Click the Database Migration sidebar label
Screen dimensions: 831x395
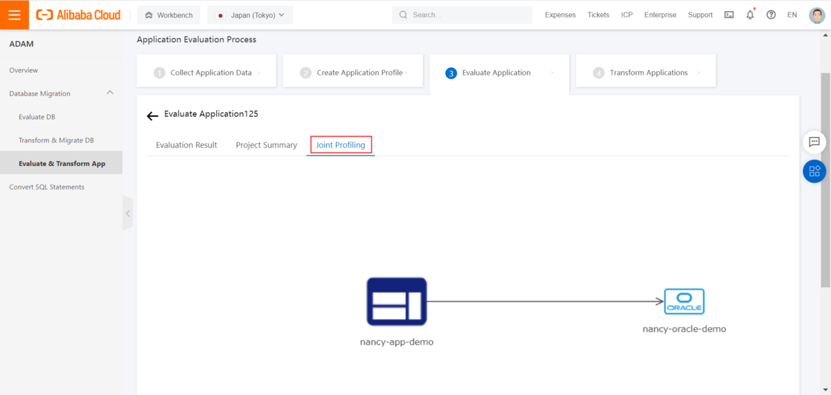(39, 93)
